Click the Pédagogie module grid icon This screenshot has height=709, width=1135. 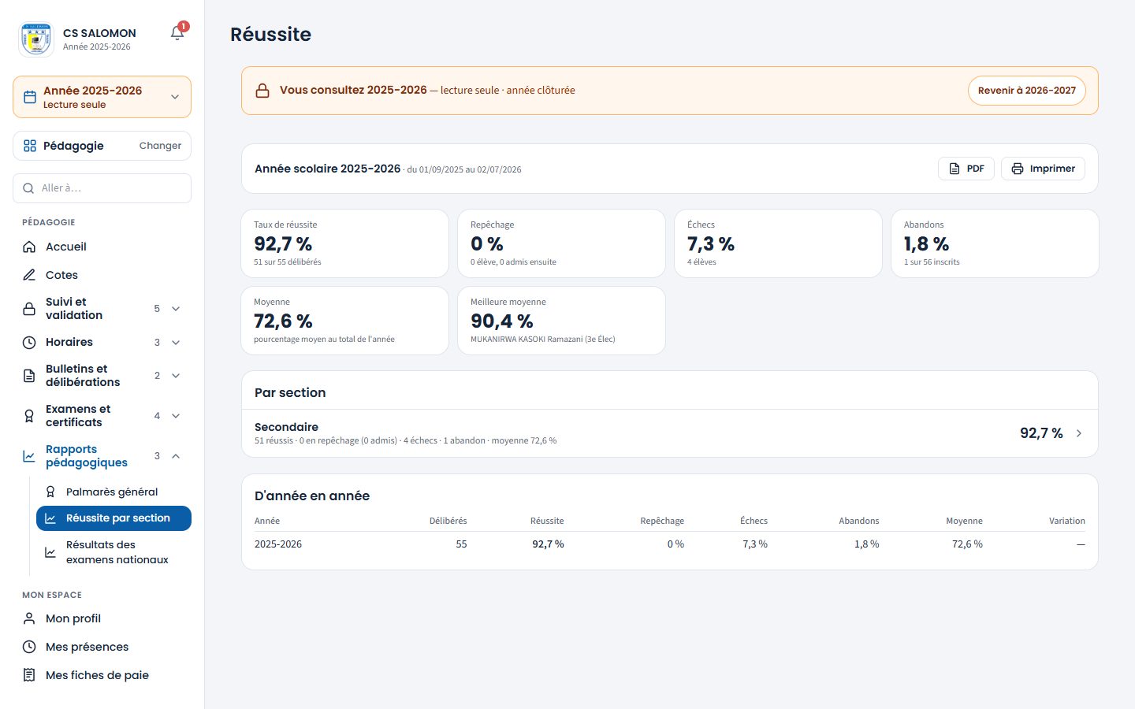30,146
